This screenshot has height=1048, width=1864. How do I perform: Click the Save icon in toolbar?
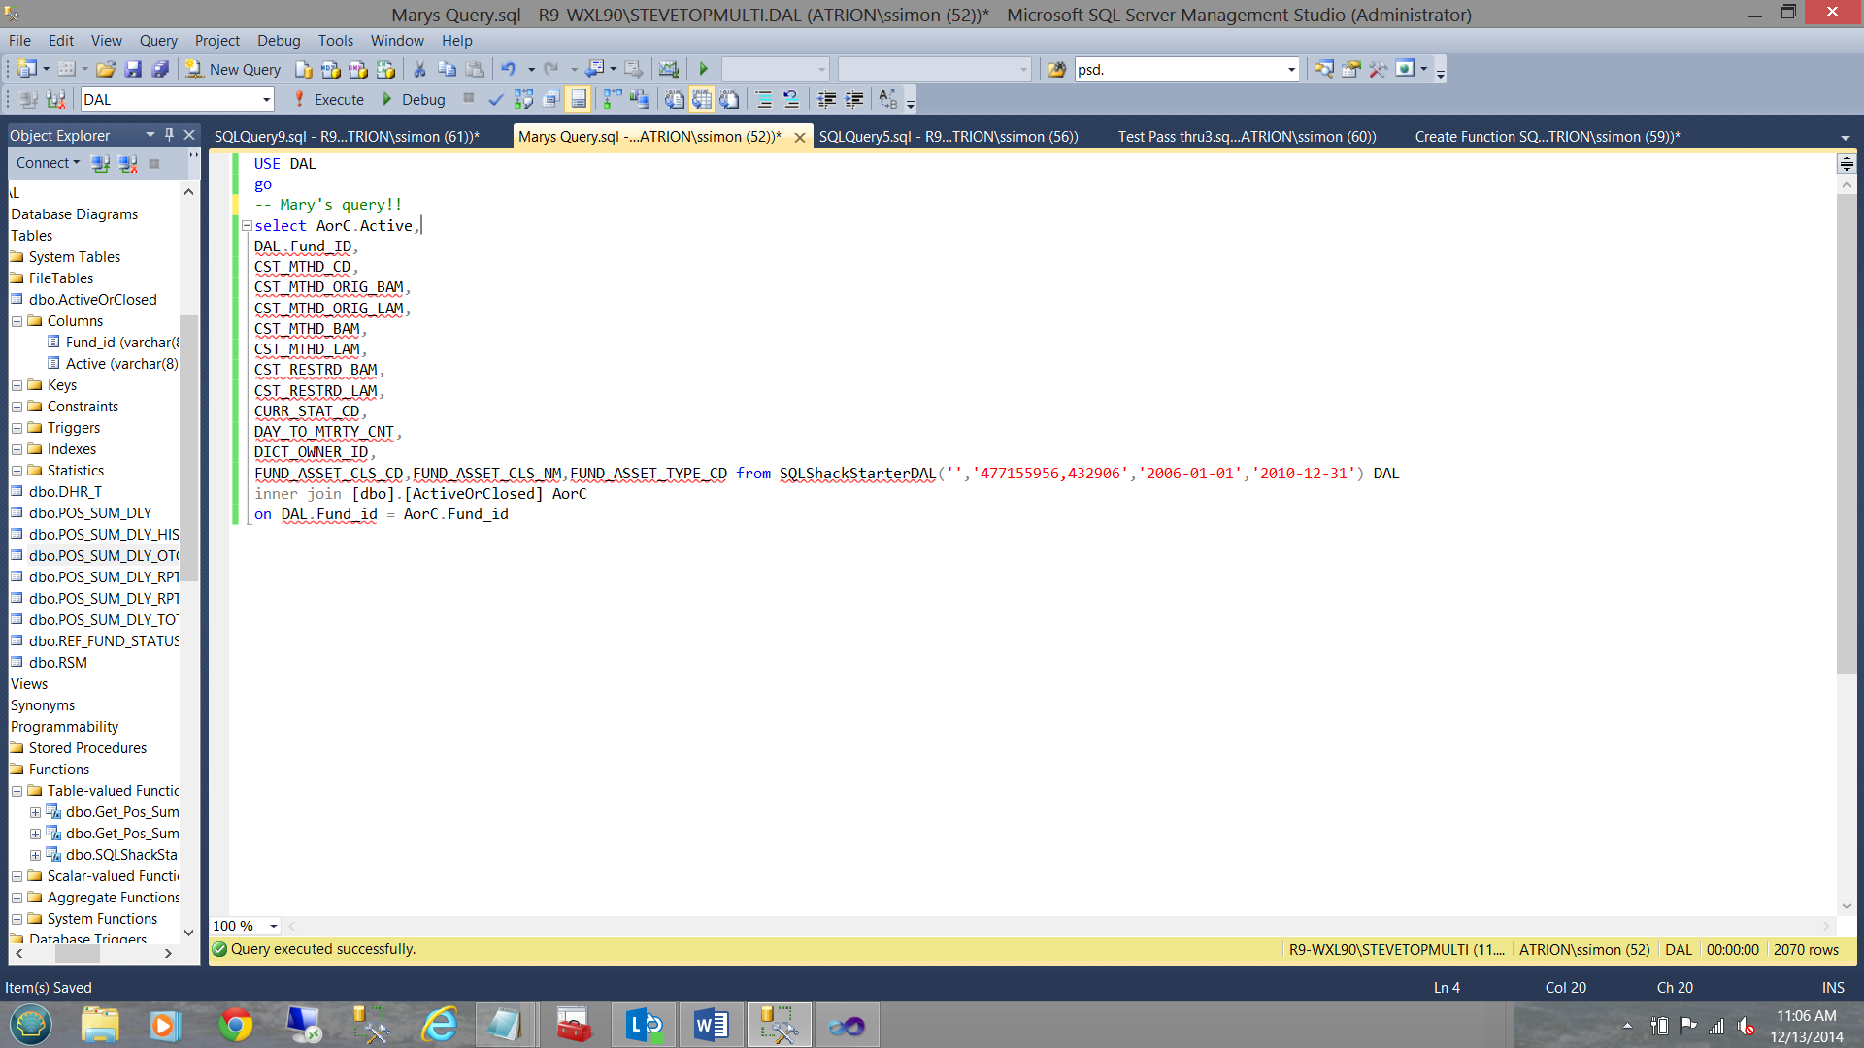point(133,69)
